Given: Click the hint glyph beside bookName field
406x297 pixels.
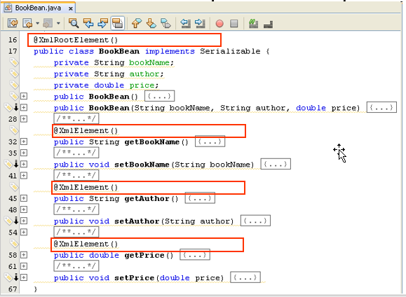Looking at the screenshot, I should (14, 62).
